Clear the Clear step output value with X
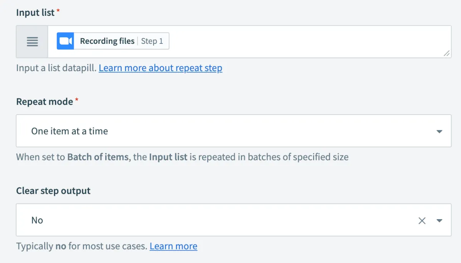 422,220
